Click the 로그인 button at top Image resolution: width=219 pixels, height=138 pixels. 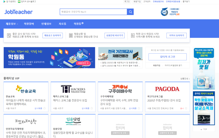click(x=127, y=1)
